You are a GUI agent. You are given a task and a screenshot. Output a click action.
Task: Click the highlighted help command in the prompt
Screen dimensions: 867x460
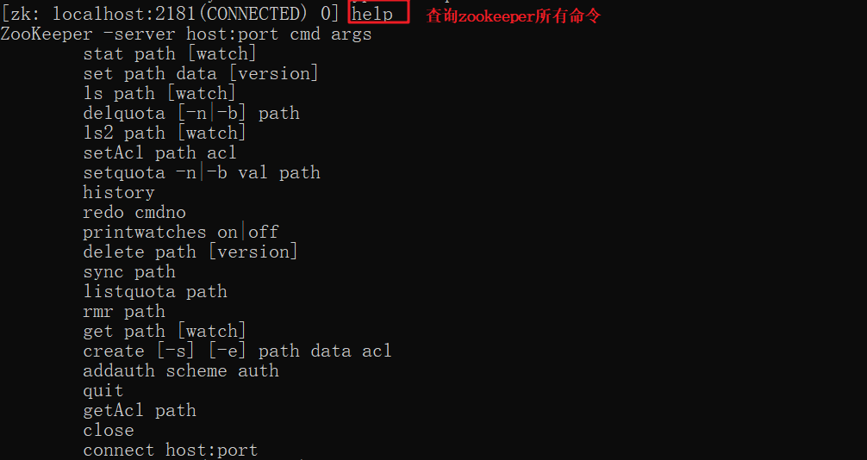(x=377, y=15)
